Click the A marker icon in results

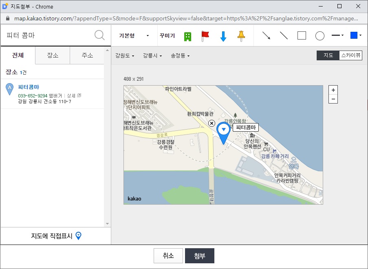click(9, 89)
